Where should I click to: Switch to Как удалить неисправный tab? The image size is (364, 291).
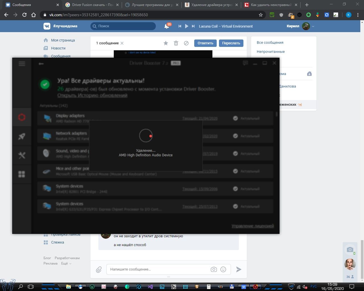point(271,5)
